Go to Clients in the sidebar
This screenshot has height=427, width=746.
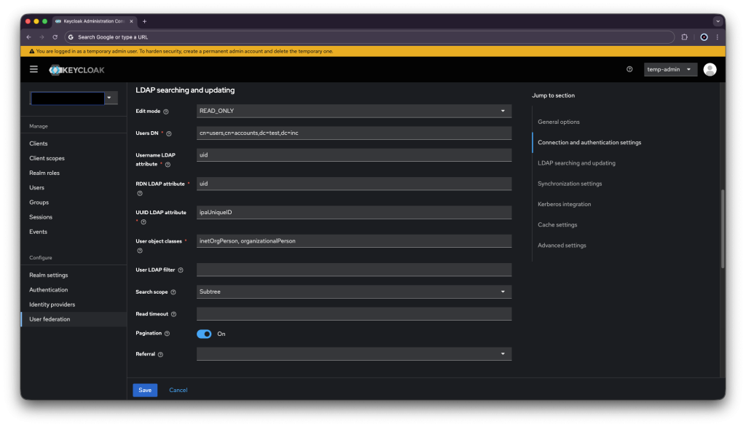tap(39, 144)
